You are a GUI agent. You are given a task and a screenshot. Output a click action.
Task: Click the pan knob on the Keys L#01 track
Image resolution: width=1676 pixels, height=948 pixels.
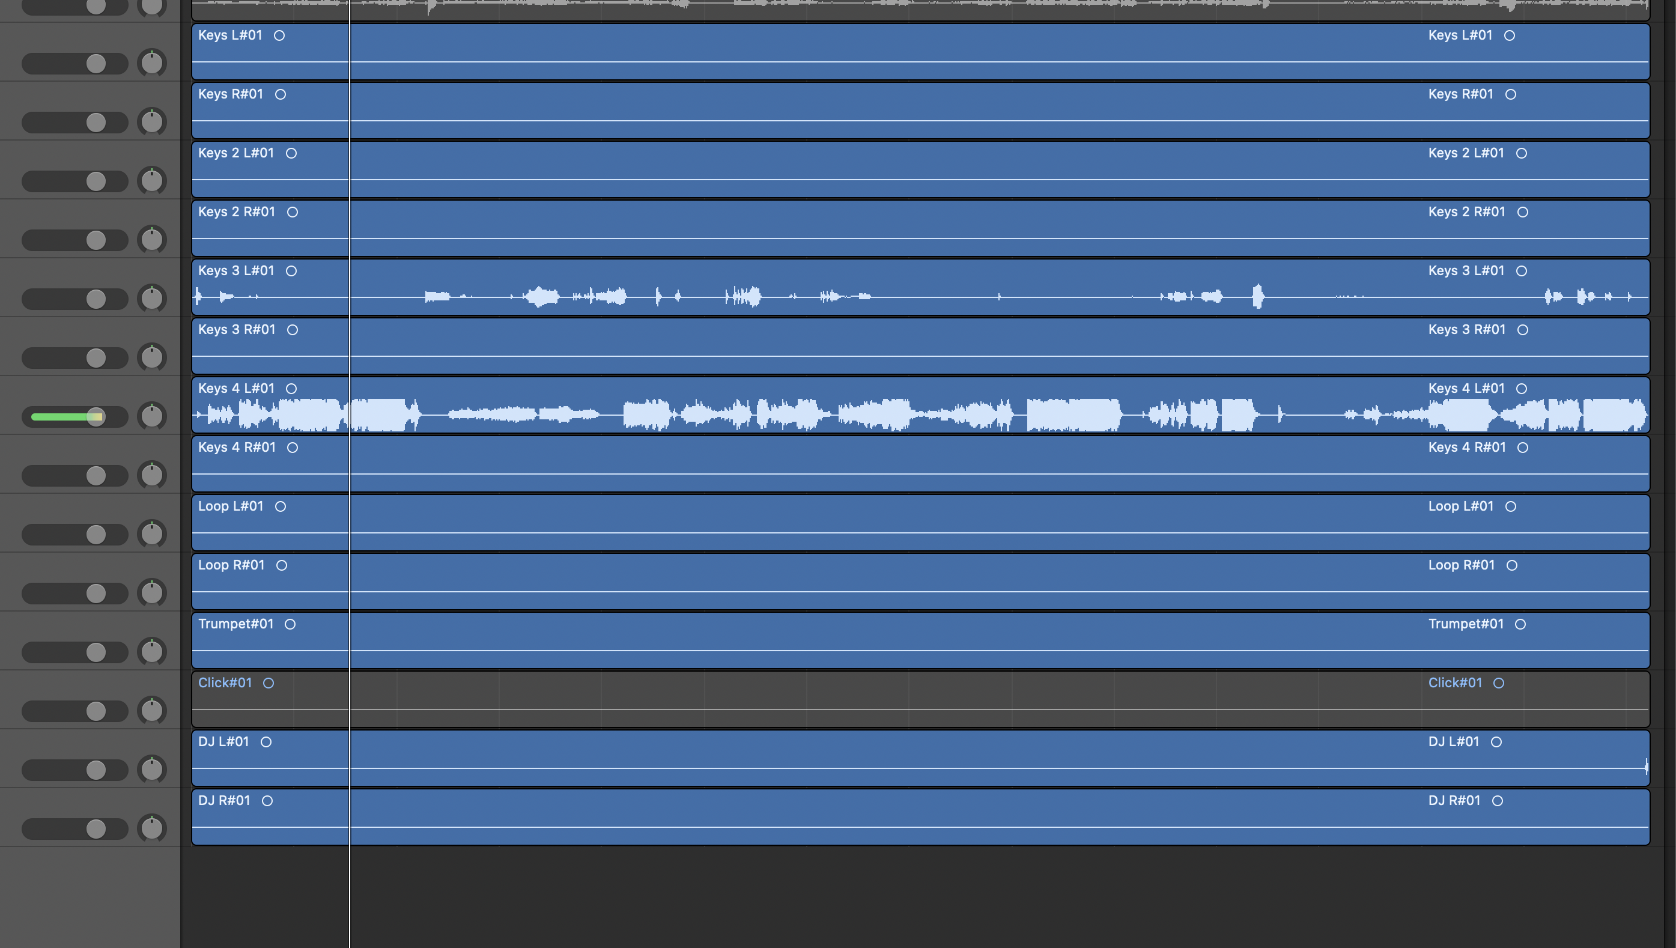[x=151, y=63]
